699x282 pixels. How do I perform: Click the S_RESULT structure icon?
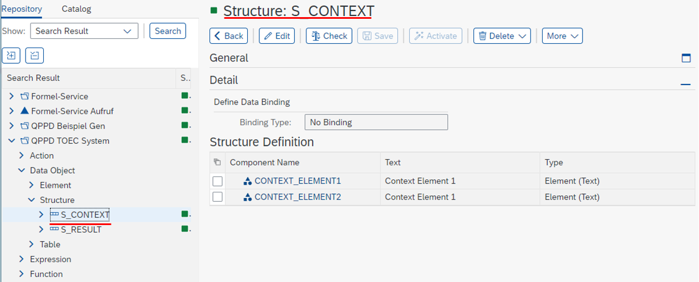coord(54,229)
